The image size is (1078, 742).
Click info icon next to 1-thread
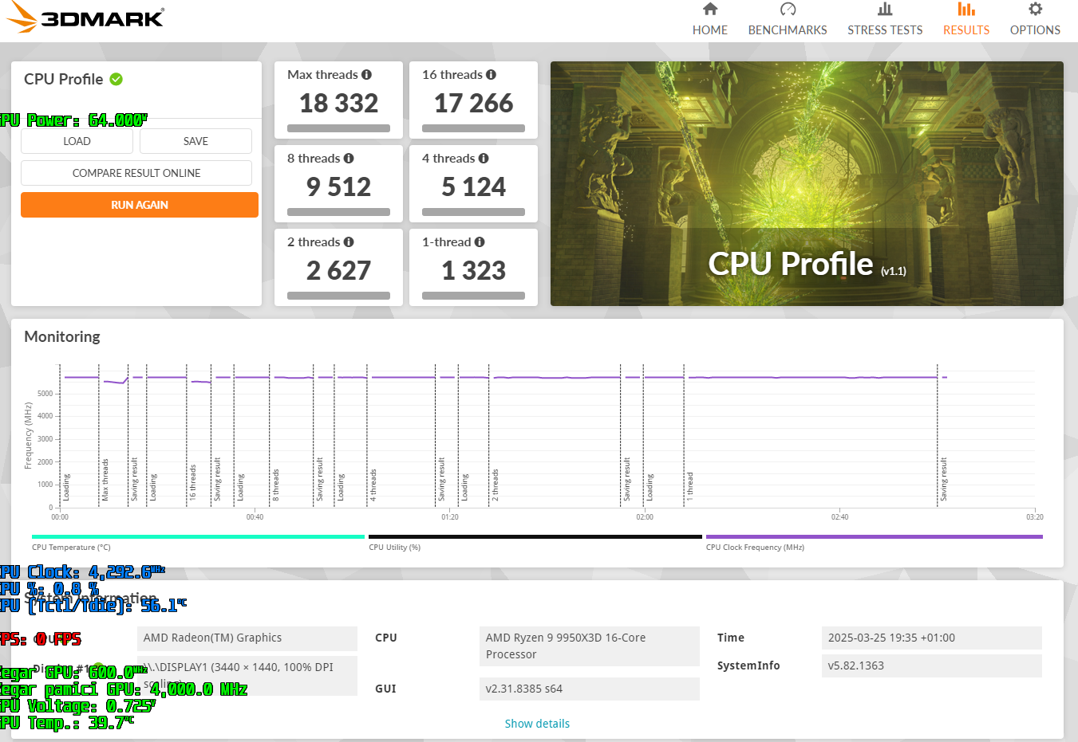click(480, 242)
